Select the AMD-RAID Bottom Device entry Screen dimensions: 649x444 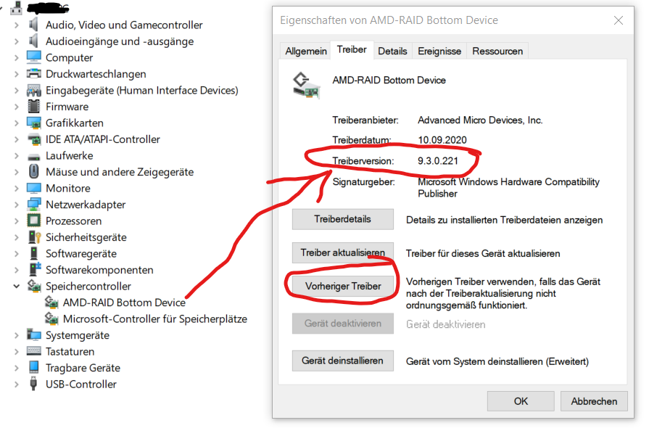(x=124, y=303)
